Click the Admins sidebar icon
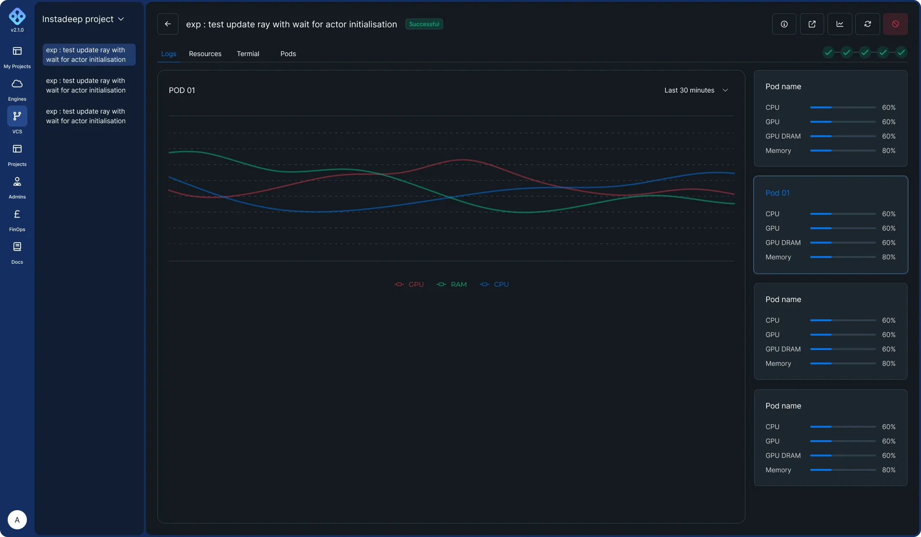Viewport: 921px width, 537px height. coord(17,182)
